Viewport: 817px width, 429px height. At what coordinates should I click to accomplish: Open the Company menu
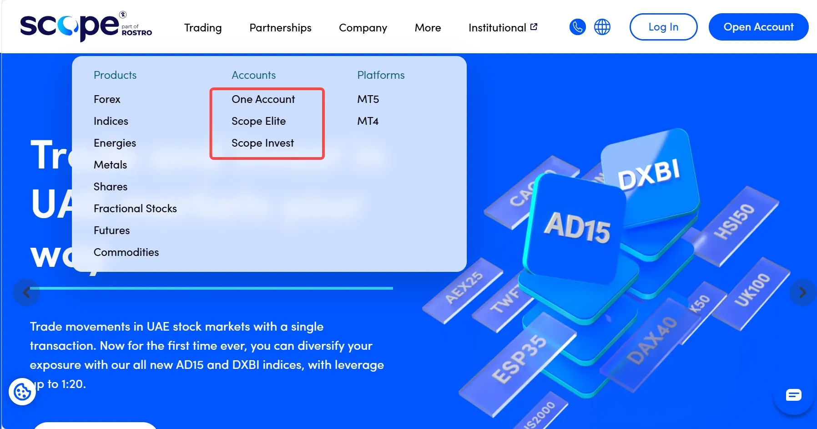(363, 28)
